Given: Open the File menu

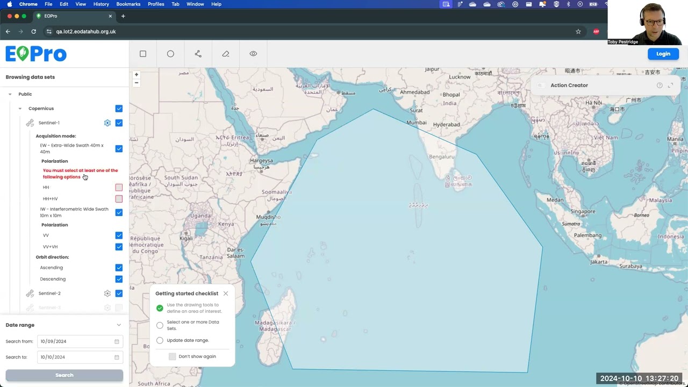Looking at the screenshot, I should [48, 4].
